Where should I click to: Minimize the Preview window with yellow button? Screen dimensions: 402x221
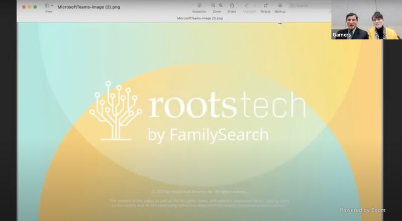[30, 7]
